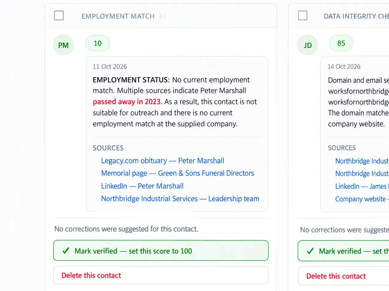Open Northbridge Industrial Services — Leadership team link
This screenshot has width=389, height=291.
pyautogui.click(x=180, y=199)
